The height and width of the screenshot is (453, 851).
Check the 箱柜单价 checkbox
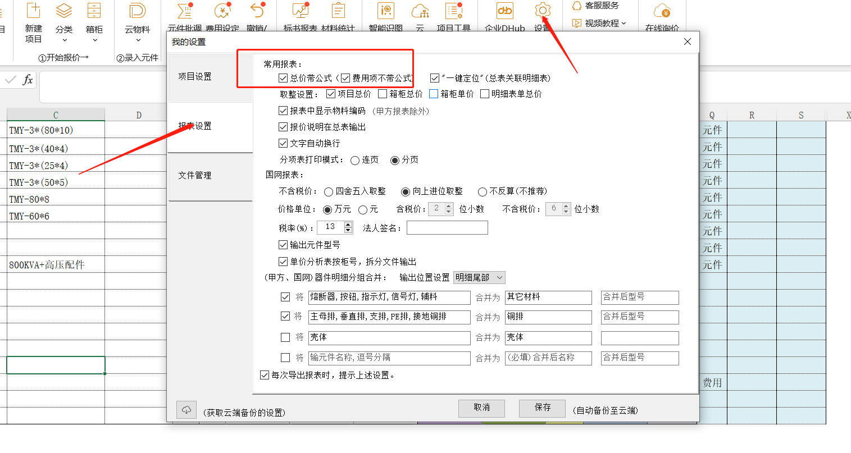434,94
